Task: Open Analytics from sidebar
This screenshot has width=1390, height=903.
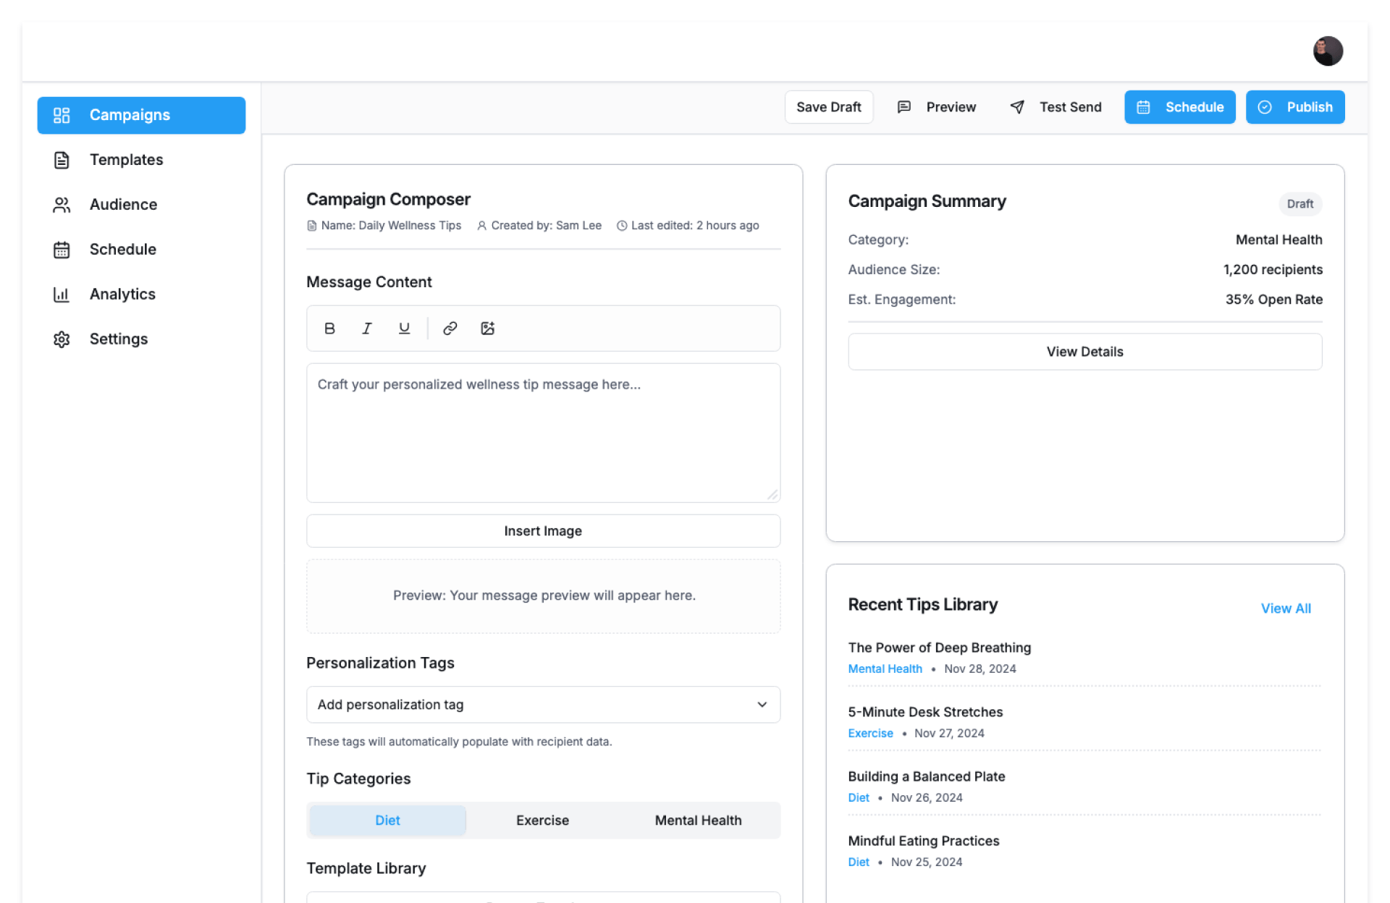Action: click(x=122, y=294)
